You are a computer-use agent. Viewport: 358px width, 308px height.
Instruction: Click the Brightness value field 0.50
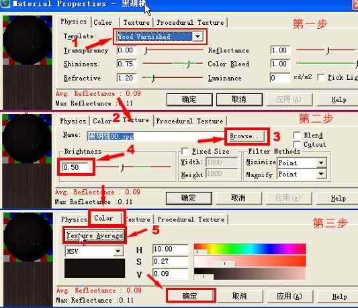(75, 167)
